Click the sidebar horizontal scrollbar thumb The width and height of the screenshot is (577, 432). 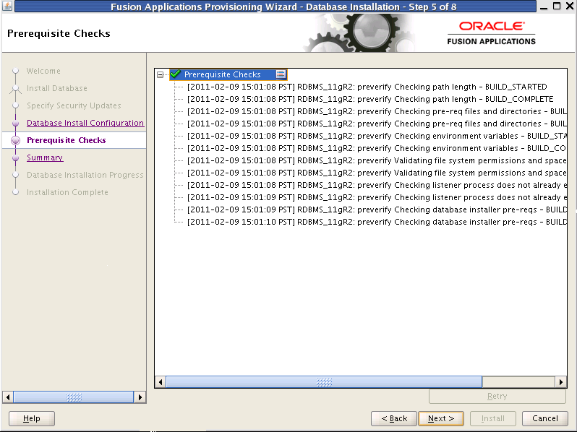[74, 397]
